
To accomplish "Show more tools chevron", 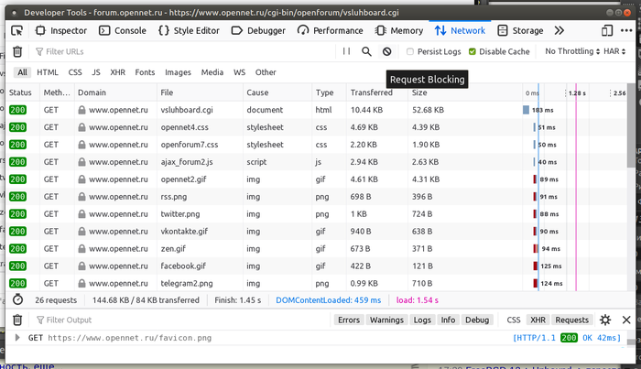I will (x=559, y=30).
